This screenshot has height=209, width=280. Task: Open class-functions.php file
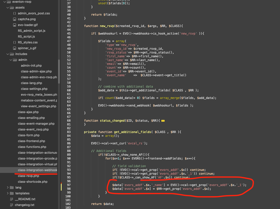click(32, 147)
